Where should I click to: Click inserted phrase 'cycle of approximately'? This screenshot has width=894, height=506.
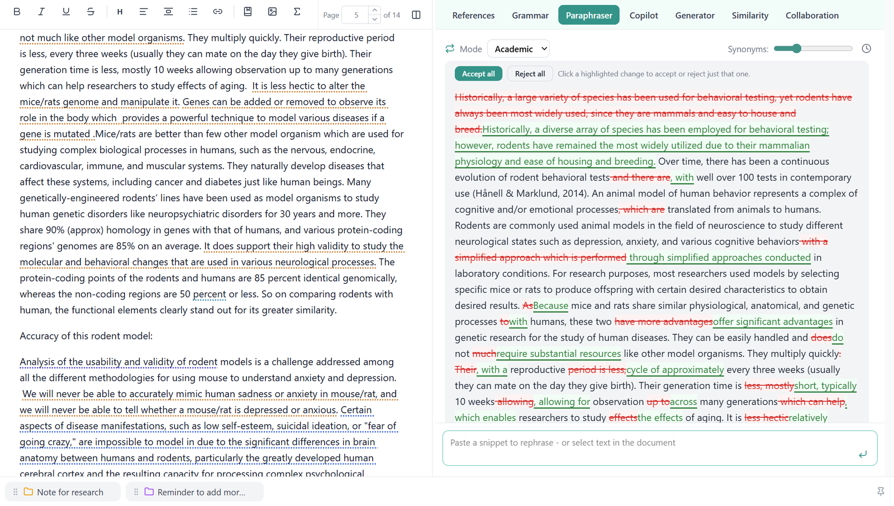[675, 370]
